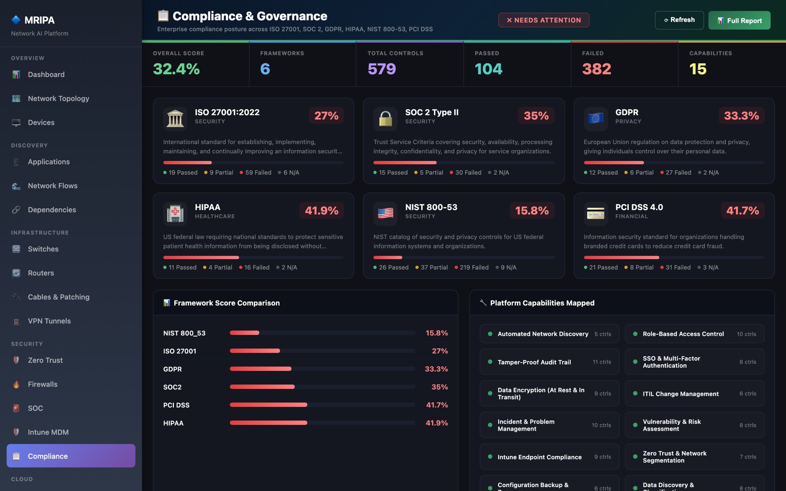Click the Total Controls value 579
Viewport: 786px width, 491px height.
(x=382, y=69)
